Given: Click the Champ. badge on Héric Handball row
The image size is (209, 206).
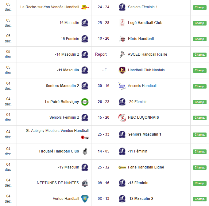Looking at the screenshot, I should tap(199, 39).
